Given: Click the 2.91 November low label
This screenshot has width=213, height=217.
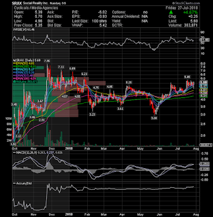Looking at the screenshot, I should pyautogui.click(x=42, y=120).
